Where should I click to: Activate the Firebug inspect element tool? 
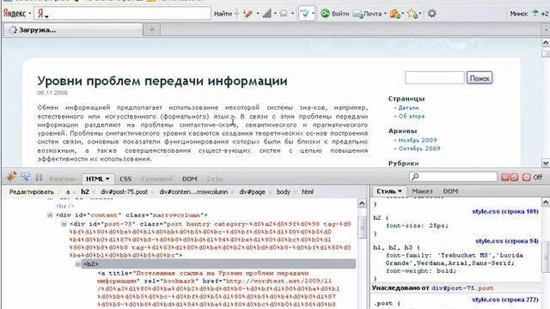(25, 178)
